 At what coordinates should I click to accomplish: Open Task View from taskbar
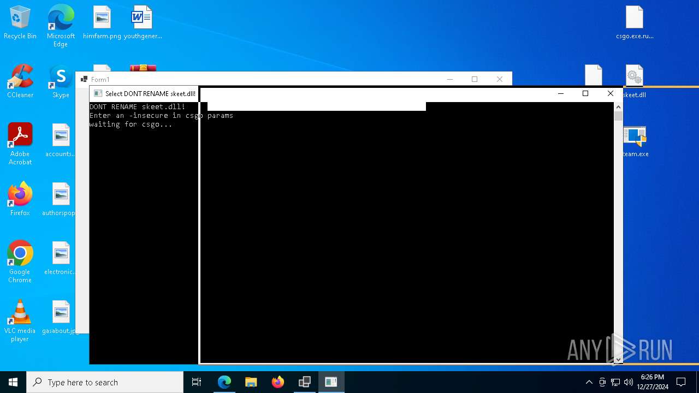point(197,382)
